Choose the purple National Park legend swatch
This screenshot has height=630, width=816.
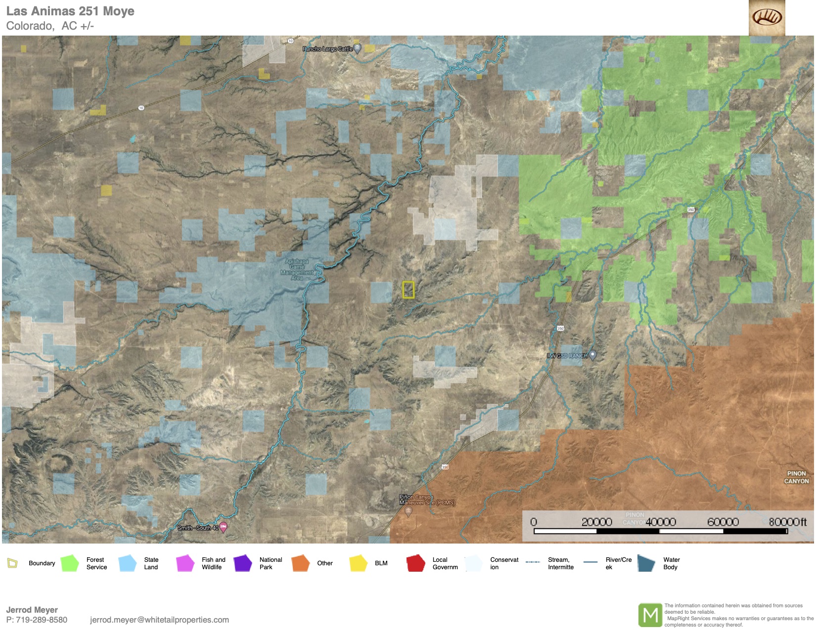[243, 563]
